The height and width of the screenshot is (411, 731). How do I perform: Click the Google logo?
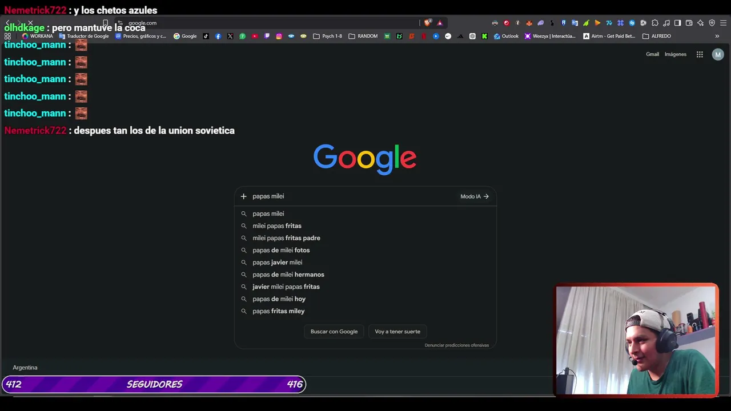click(x=365, y=159)
